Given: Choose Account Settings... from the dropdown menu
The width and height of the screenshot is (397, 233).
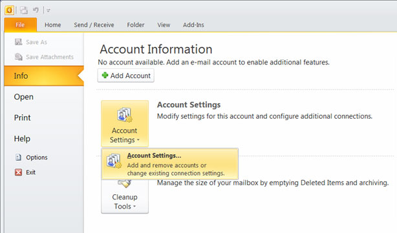Looking at the screenshot, I should coord(169,164).
